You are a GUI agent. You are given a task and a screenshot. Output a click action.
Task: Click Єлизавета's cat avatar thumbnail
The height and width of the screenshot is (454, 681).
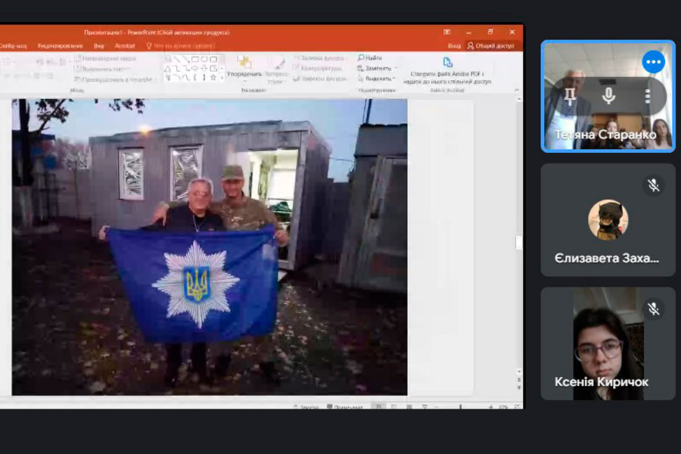[608, 219]
